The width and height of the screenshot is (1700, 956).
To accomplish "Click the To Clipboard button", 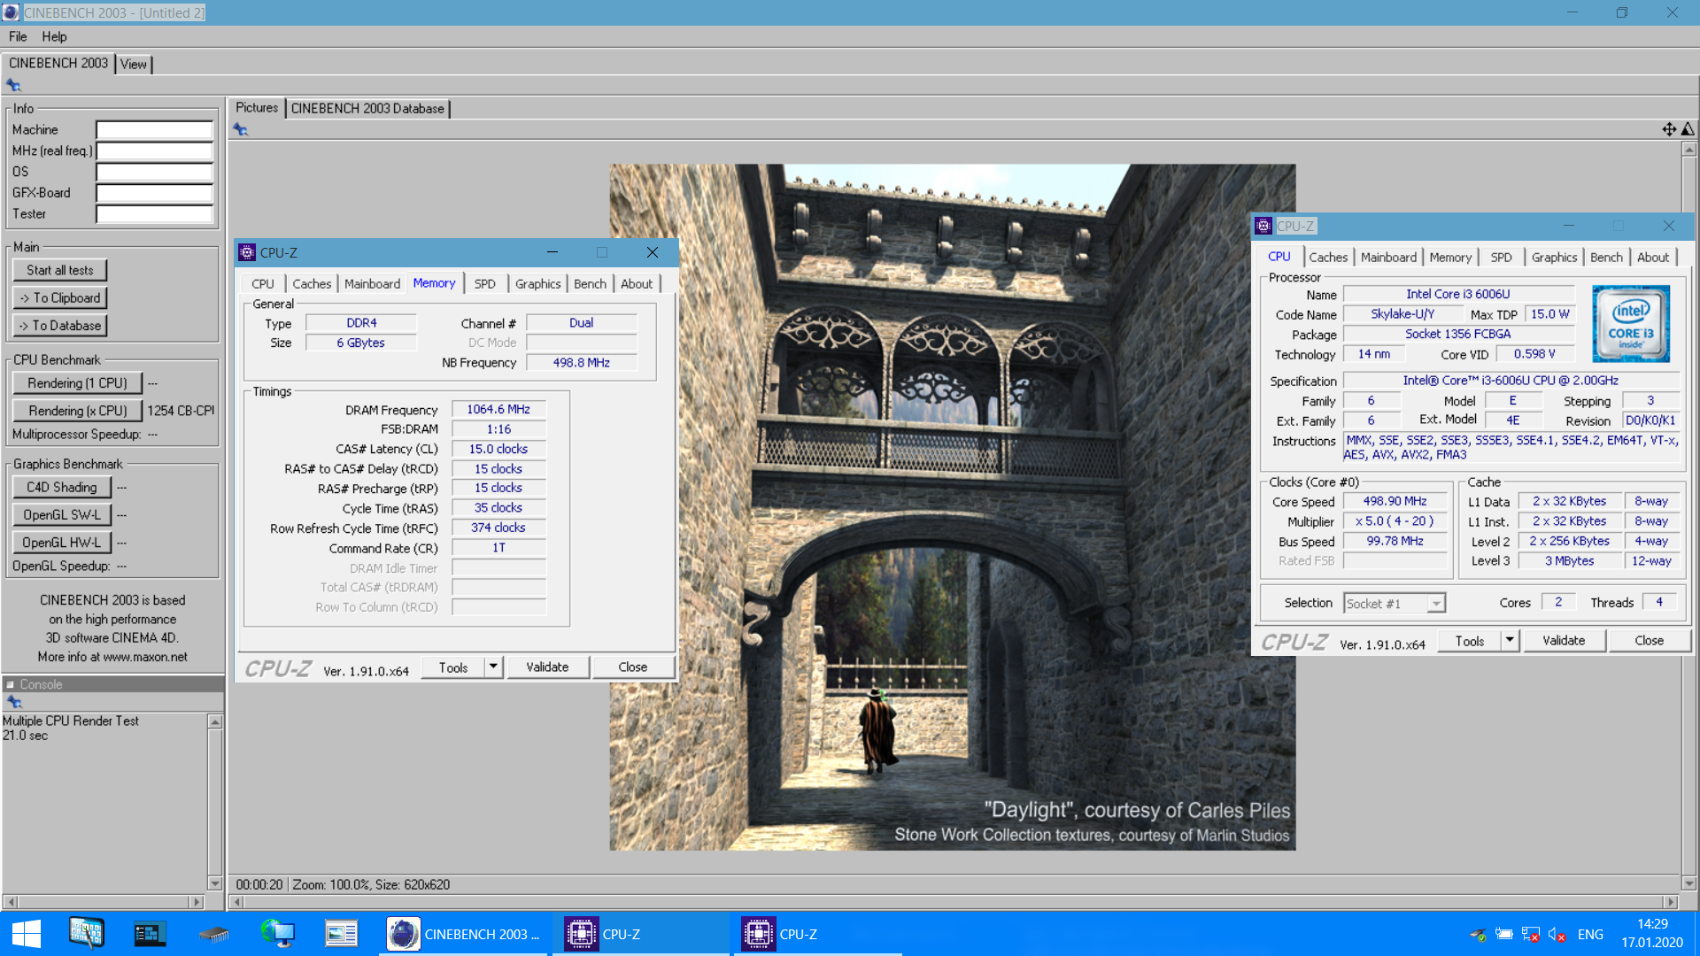I will (59, 297).
